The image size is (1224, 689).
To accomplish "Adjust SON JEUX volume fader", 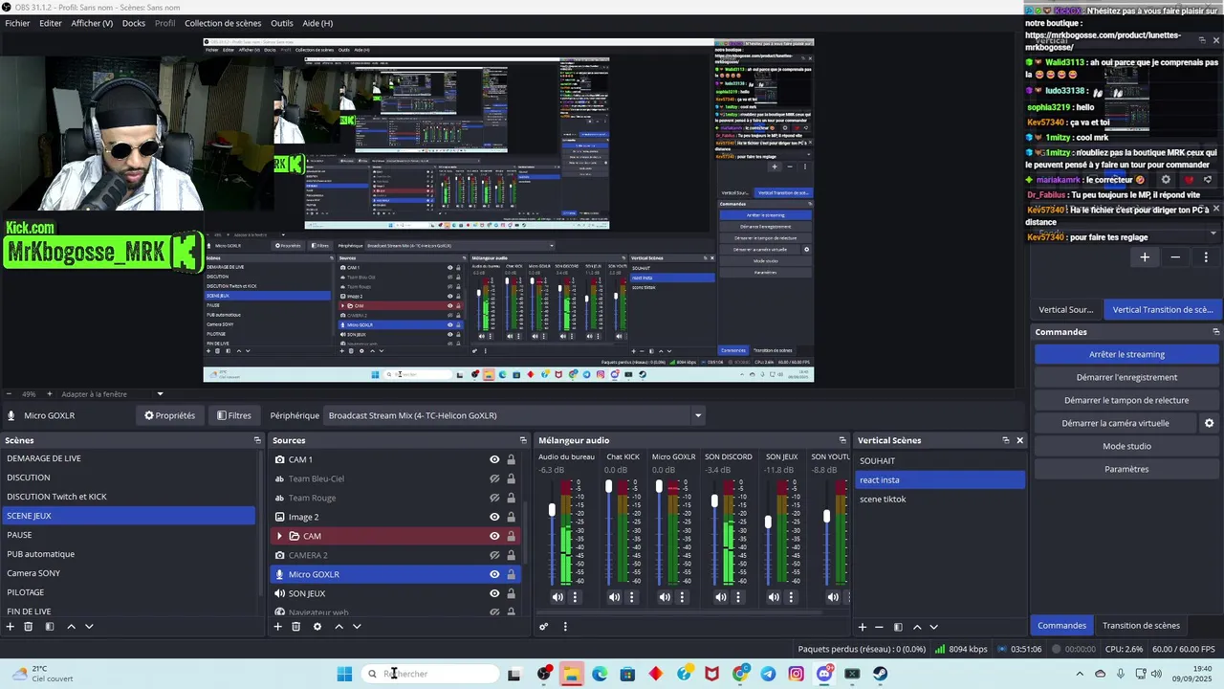I will click(768, 522).
